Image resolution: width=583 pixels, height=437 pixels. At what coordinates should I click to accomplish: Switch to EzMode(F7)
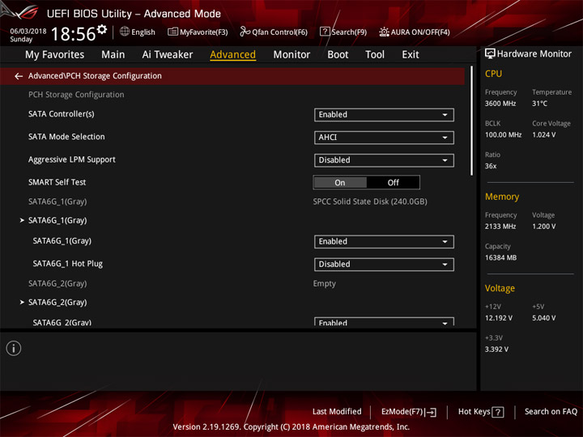tap(408, 412)
